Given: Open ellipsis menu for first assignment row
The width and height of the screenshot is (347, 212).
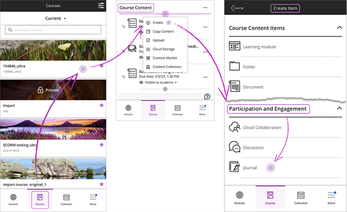Looking at the screenshot, I should pos(205,27).
